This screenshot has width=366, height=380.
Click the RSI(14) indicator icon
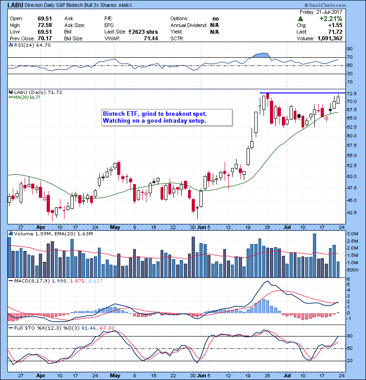[x=11, y=45]
